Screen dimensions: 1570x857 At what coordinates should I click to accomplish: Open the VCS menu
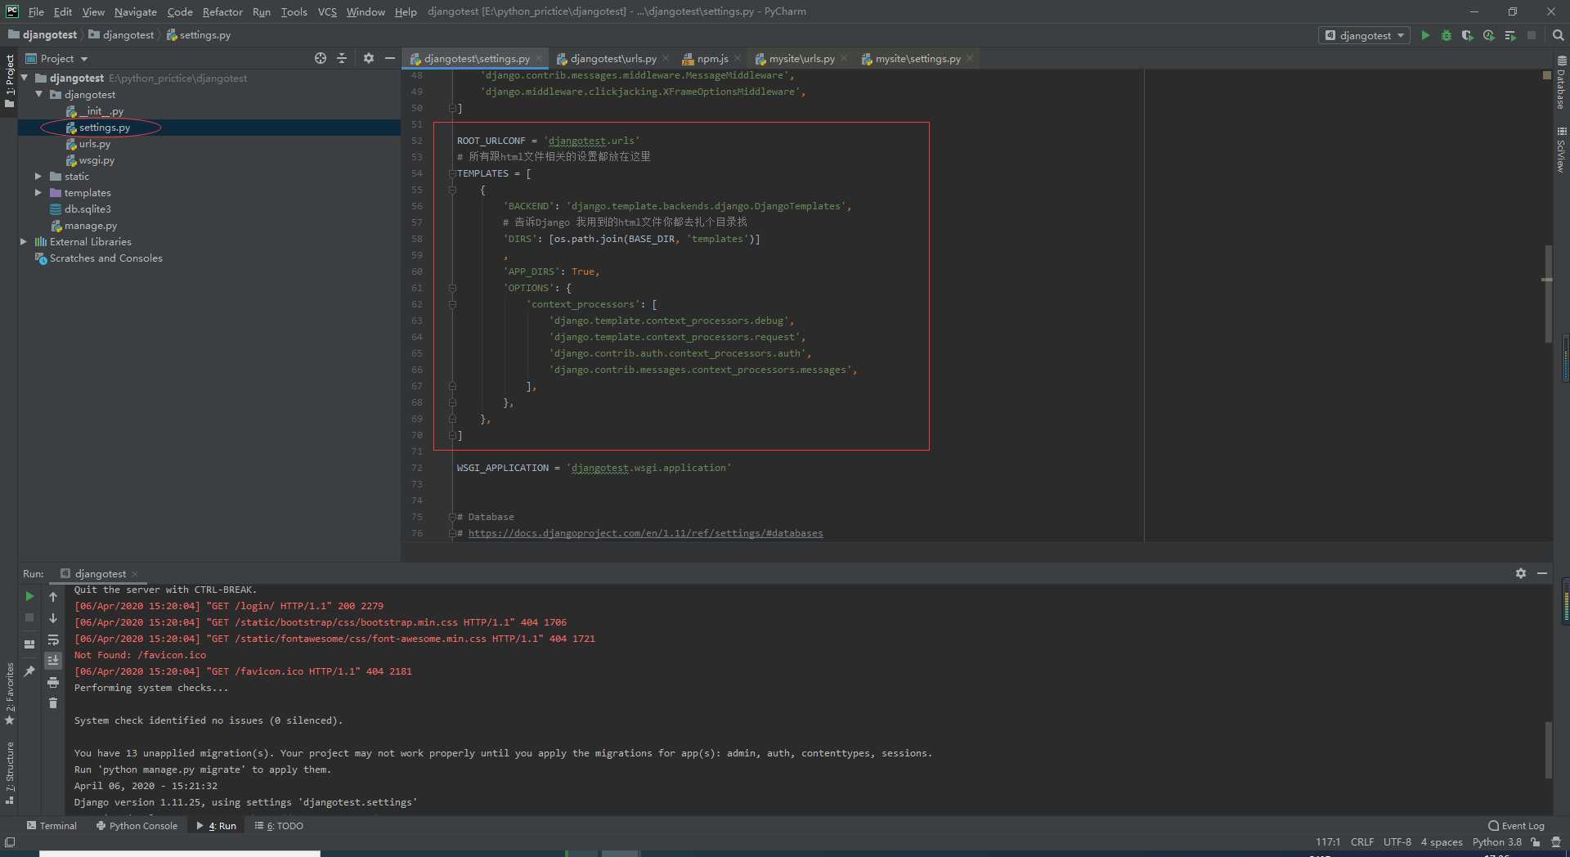[x=327, y=11]
